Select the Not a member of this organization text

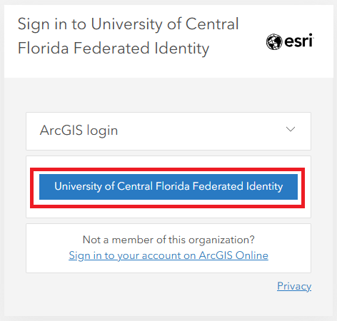tap(168, 240)
